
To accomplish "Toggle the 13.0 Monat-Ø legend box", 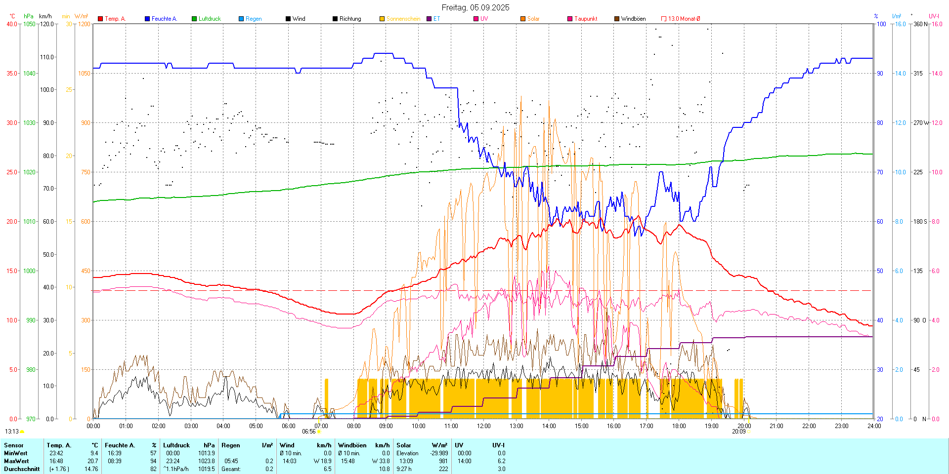I will [x=664, y=19].
